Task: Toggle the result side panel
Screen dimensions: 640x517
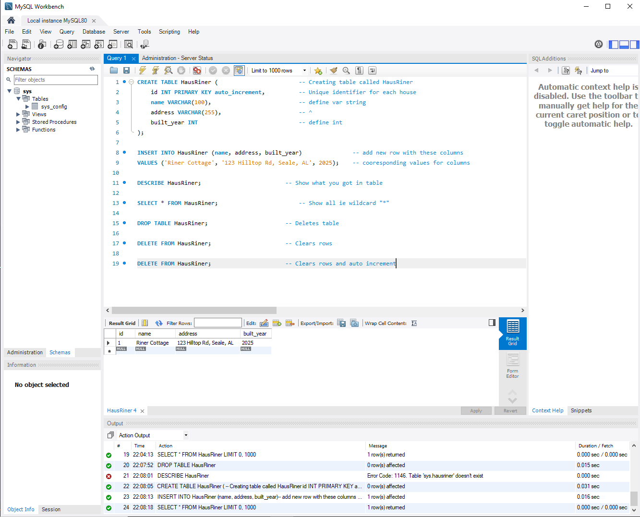Action: (x=492, y=323)
